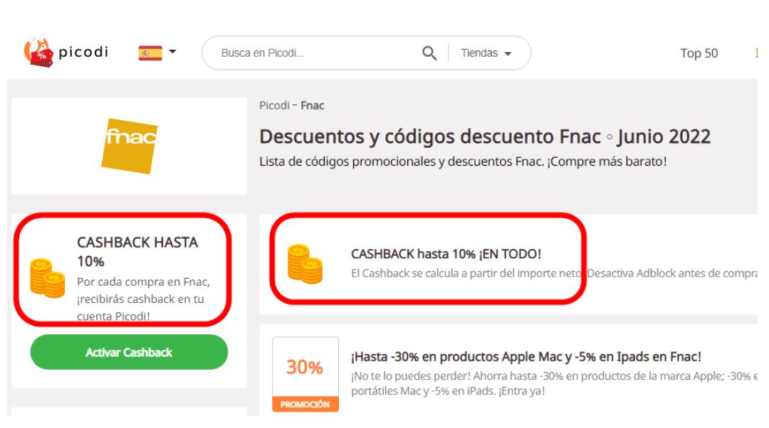This screenshot has width=769, height=428.
Task: Click CASHBACK HASTA 10% sidebar heading
Action: pos(137,252)
